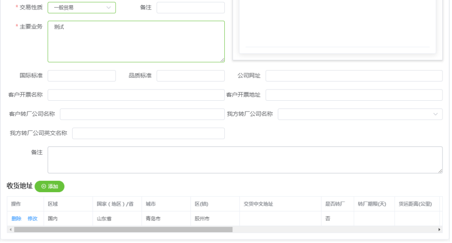Click the 交货中文地址 column header

click(280, 204)
